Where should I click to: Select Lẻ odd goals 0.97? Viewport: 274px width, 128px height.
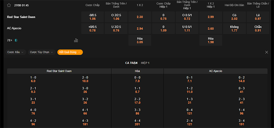tap(258, 17)
